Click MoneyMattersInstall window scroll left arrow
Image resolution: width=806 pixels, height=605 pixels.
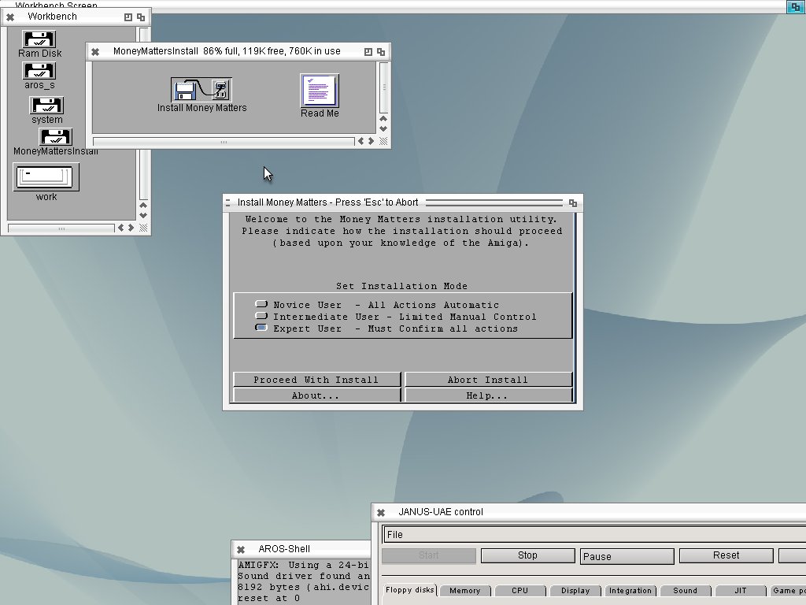coord(360,141)
